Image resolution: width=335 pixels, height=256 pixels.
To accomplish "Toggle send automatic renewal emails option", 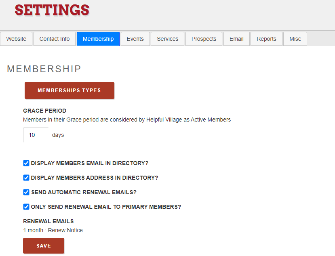I will point(26,192).
